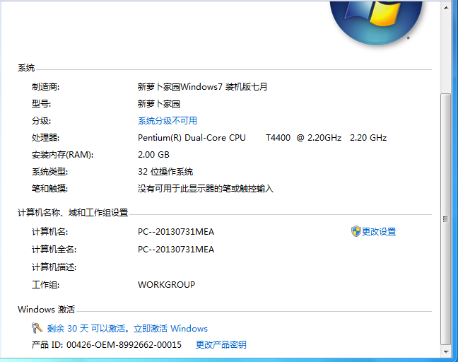Click the model value 新萝卜家园

pyautogui.click(x=159, y=104)
